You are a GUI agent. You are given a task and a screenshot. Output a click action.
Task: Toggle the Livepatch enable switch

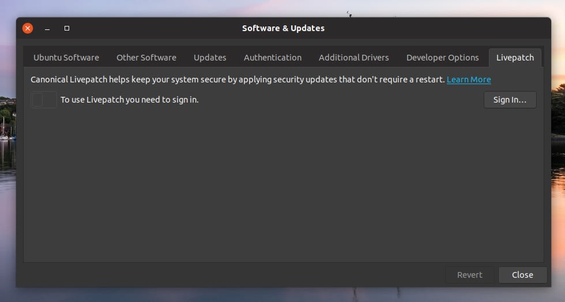(x=44, y=100)
